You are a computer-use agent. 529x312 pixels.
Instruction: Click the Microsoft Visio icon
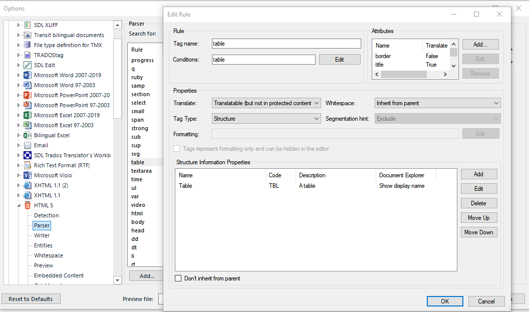[28, 175]
